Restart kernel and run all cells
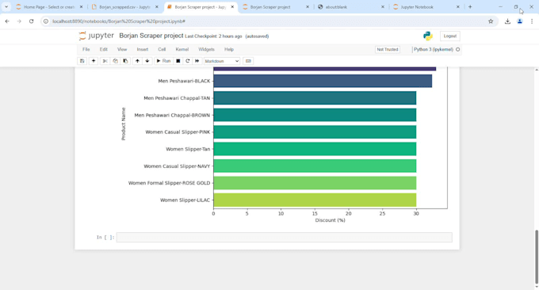 [197, 61]
